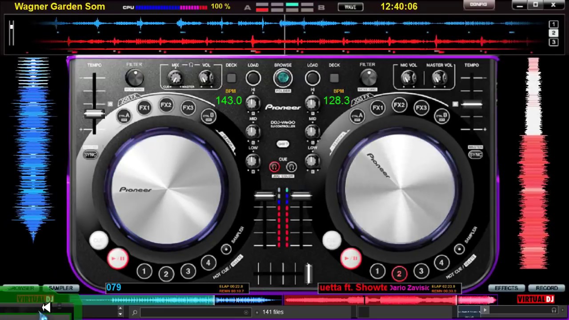Open the RECORD tab
This screenshot has width=569, height=320.
pyautogui.click(x=547, y=288)
